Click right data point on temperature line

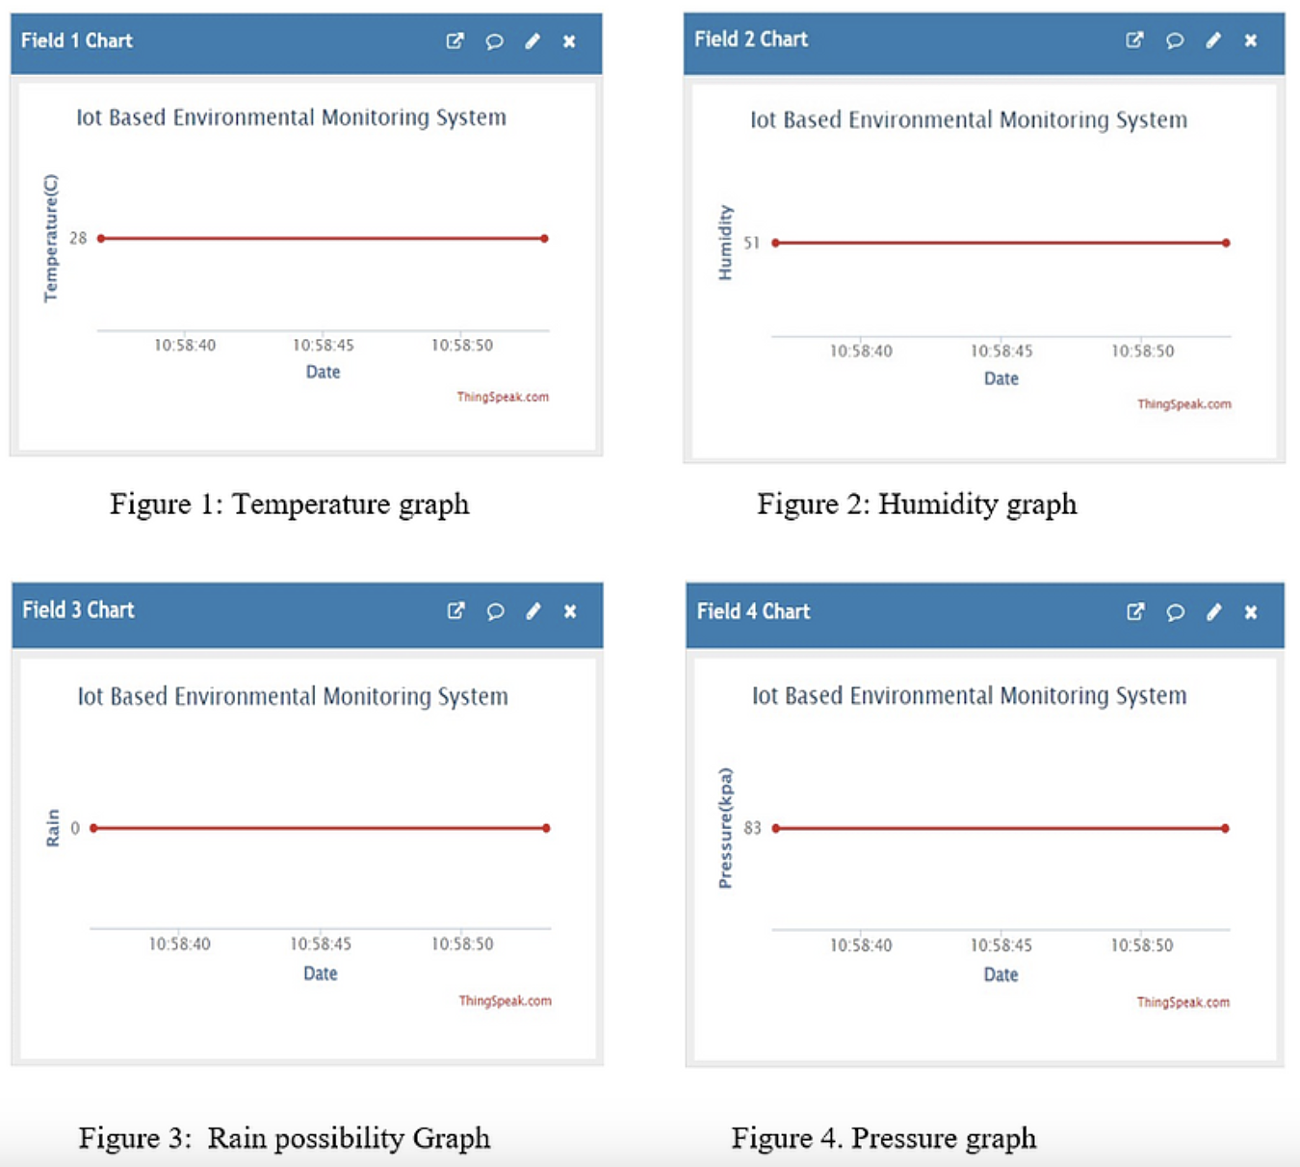tap(545, 239)
